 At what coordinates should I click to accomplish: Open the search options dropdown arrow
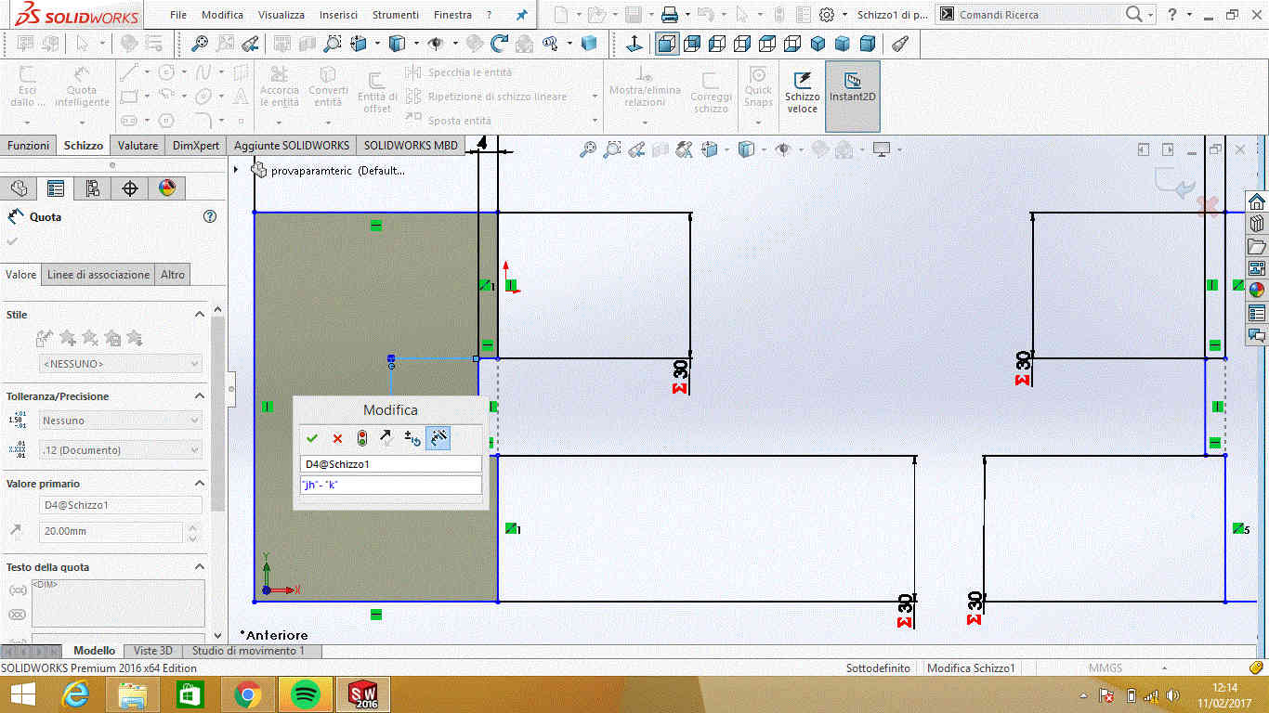1151,15
